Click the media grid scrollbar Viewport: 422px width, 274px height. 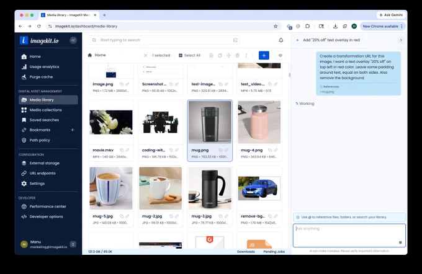[x=290, y=75]
